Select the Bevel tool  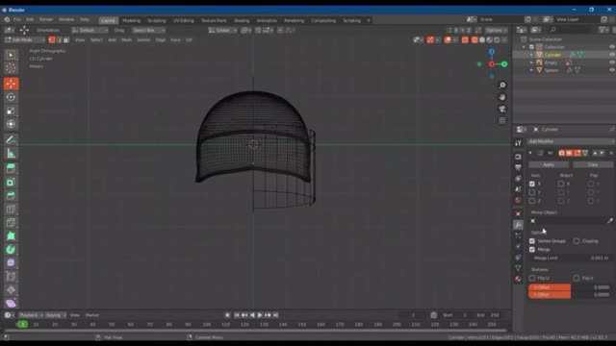point(11,196)
